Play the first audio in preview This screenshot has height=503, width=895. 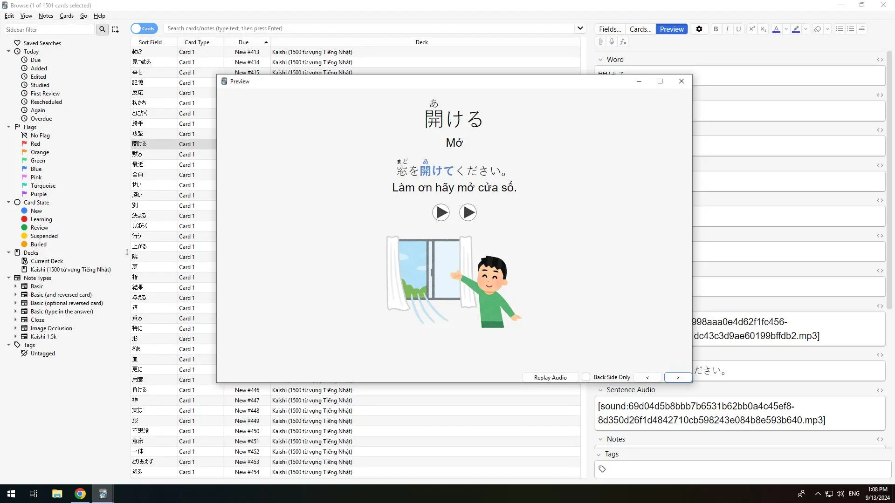(x=441, y=212)
